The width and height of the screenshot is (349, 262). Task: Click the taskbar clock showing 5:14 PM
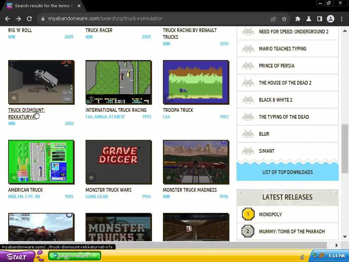point(336,256)
